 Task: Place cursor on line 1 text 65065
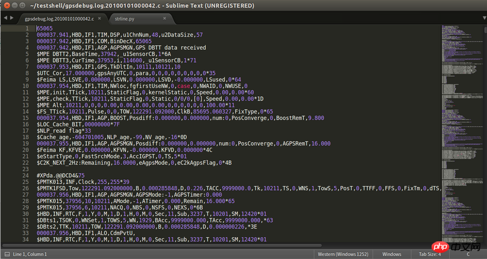[x=44, y=28]
